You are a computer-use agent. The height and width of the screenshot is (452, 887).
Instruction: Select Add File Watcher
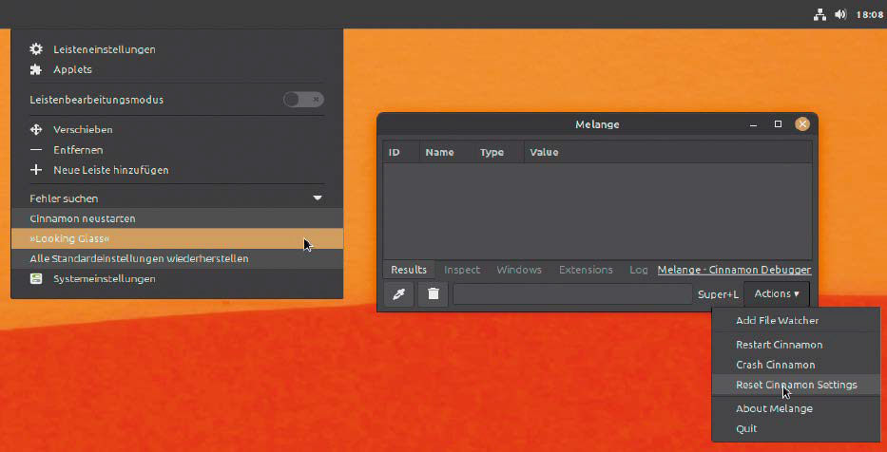796,320
